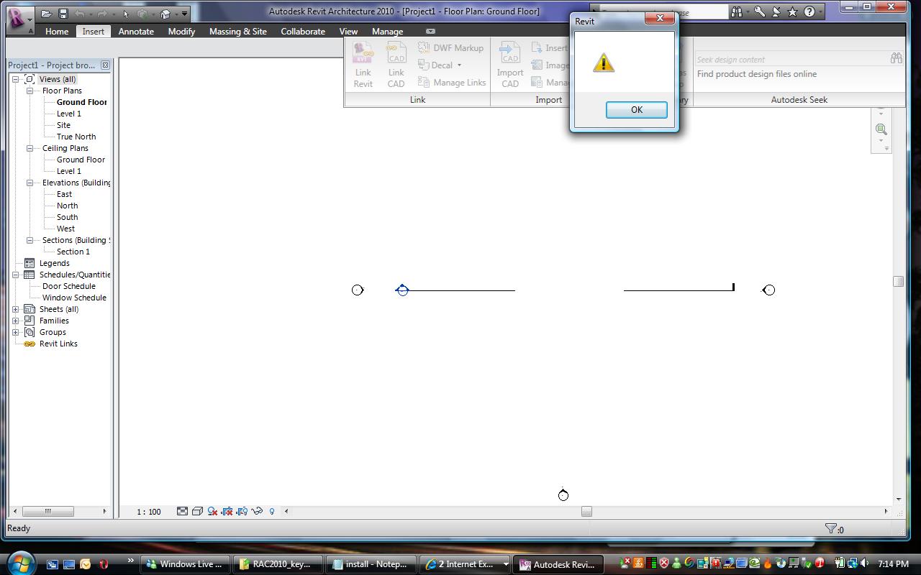Screen dimensions: 921x575
Task: Click the Favorites star icon
Action: 792,12
